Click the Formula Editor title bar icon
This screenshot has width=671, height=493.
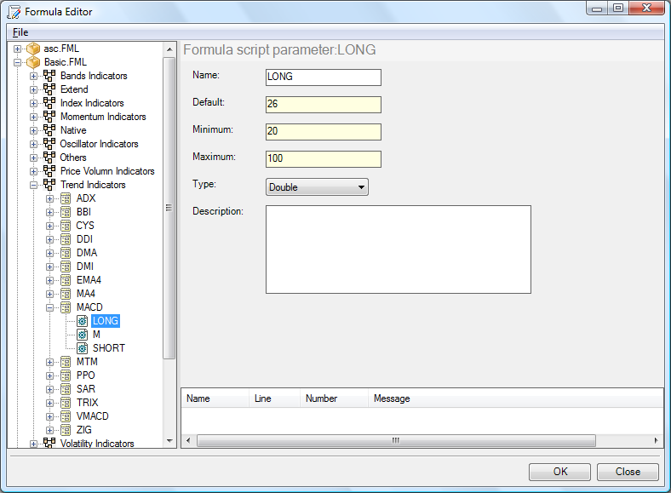point(14,12)
